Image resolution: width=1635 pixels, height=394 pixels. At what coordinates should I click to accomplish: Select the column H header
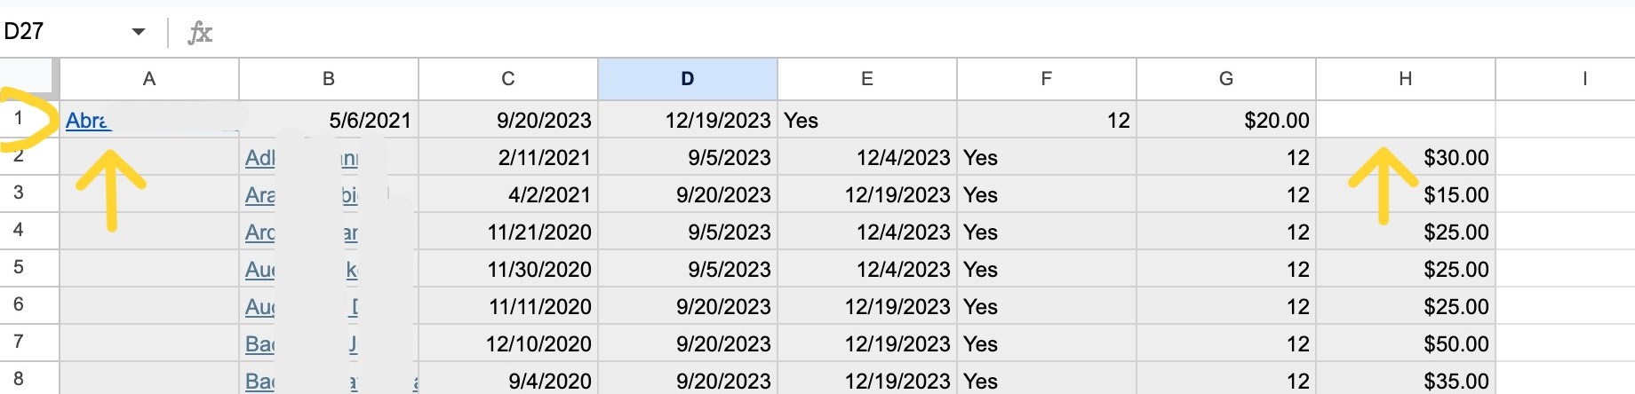click(1405, 79)
